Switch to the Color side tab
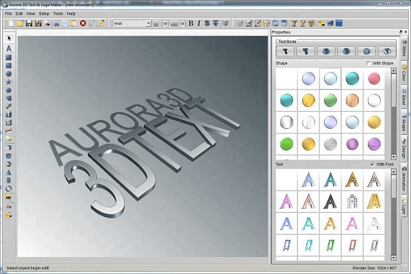The image size is (411, 274). pyautogui.click(x=404, y=73)
